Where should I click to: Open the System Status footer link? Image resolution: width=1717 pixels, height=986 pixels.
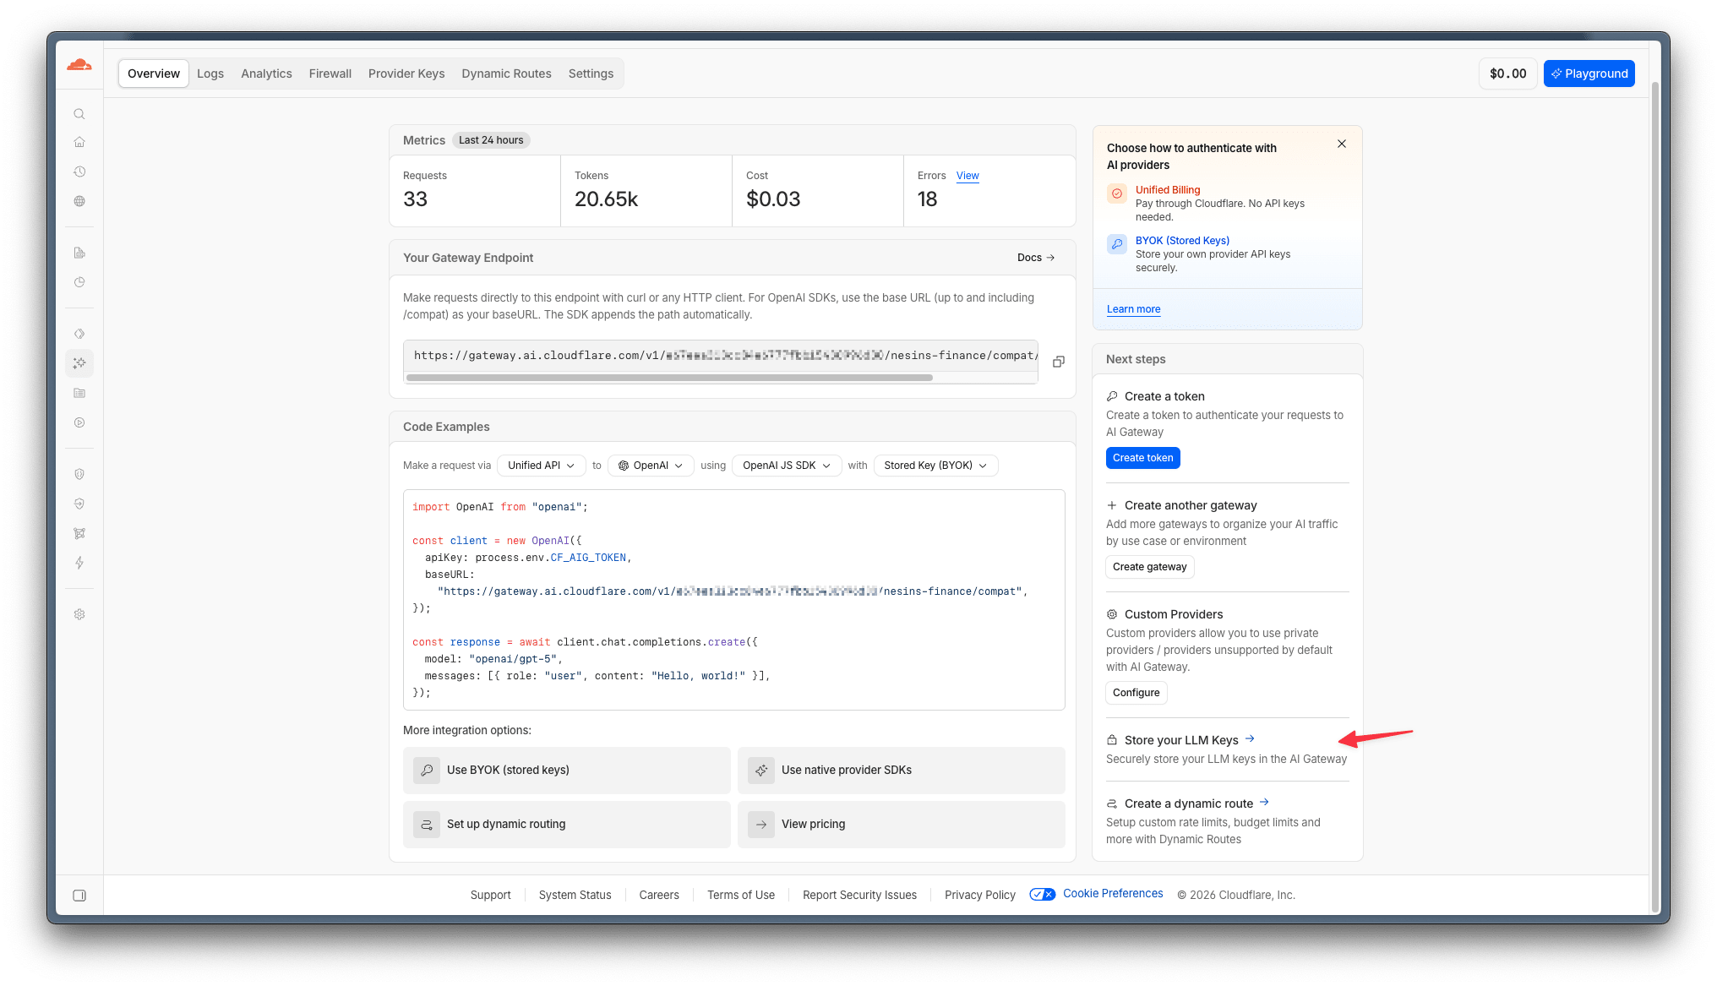click(x=575, y=895)
